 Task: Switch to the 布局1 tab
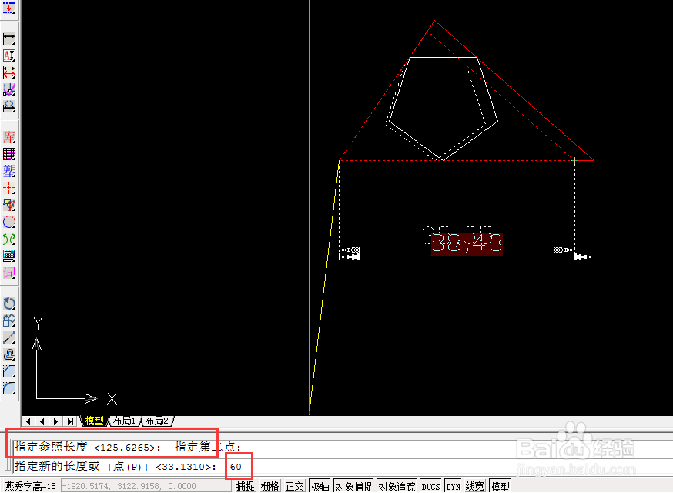click(x=125, y=421)
